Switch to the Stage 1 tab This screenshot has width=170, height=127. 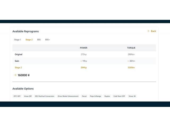(x=18, y=40)
